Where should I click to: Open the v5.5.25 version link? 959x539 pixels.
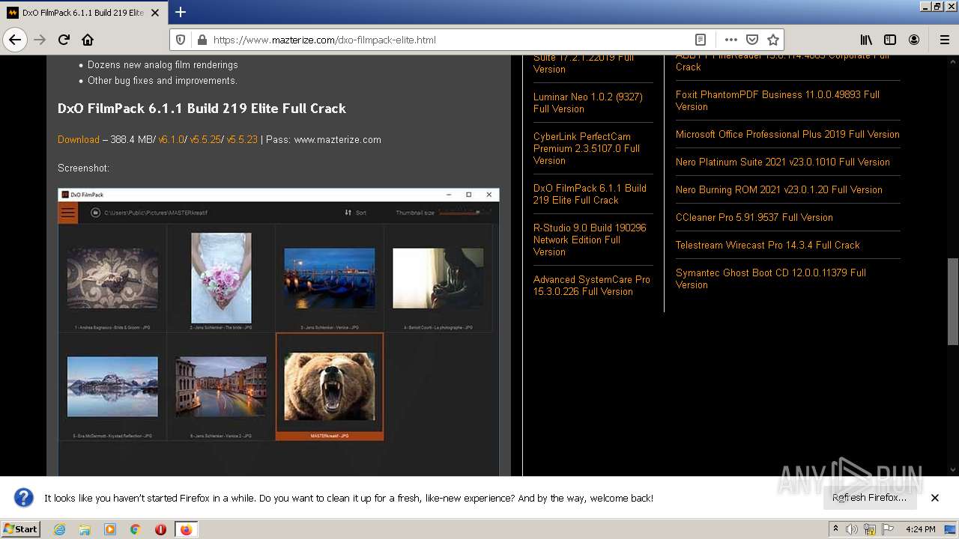click(205, 139)
